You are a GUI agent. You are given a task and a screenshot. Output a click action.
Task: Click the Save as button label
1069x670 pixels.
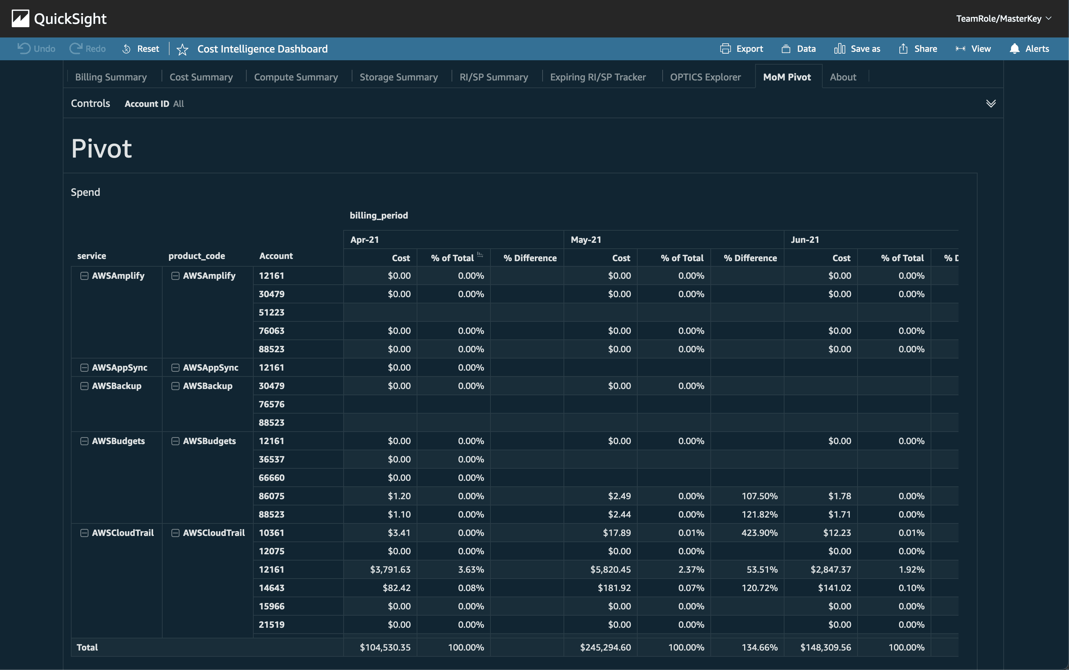[865, 49]
